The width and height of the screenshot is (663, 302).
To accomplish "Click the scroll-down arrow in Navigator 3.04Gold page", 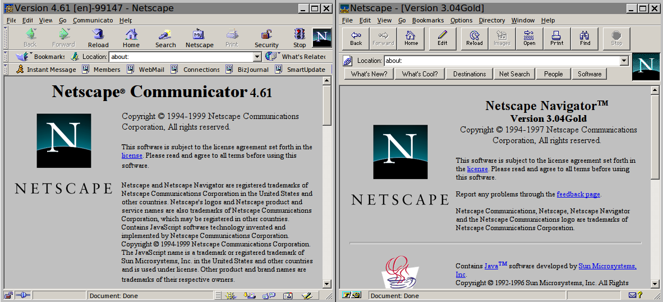I will click(x=655, y=284).
